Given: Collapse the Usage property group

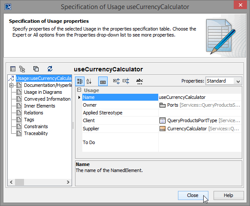Looking at the screenshot, I should [x=79, y=90].
